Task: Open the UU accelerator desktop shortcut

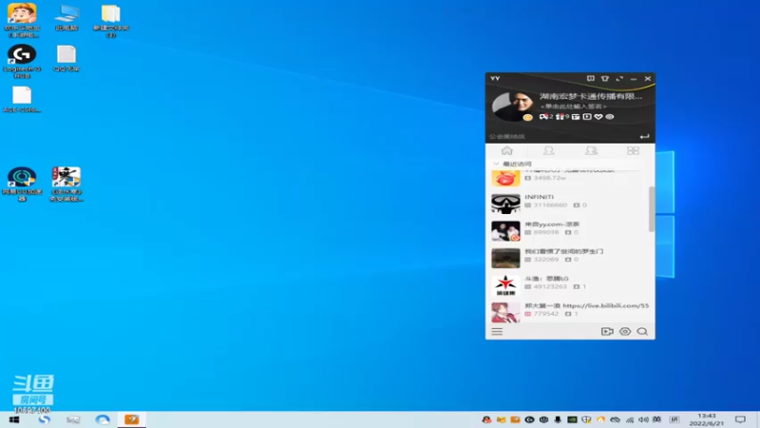Action: click(22, 184)
